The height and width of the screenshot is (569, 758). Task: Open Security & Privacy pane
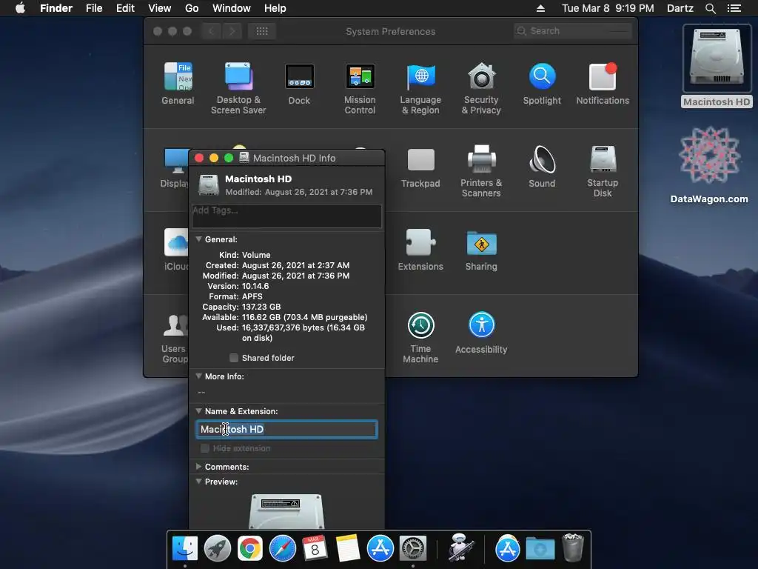481,88
